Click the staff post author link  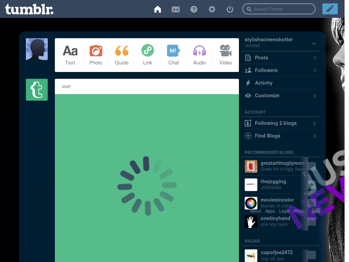coord(66,87)
